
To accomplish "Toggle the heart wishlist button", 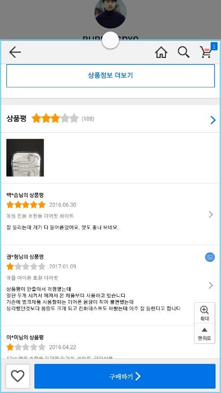I will (18, 376).
